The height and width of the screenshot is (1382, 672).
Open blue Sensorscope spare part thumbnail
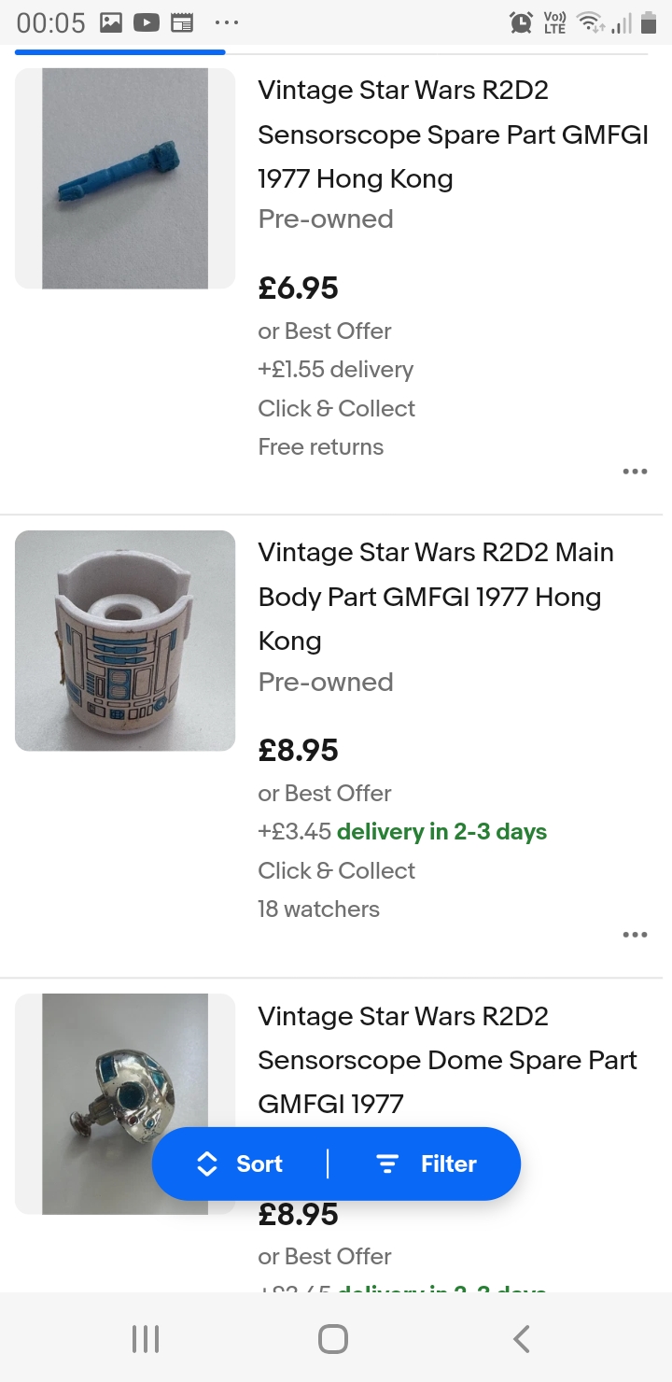(x=125, y=178)
